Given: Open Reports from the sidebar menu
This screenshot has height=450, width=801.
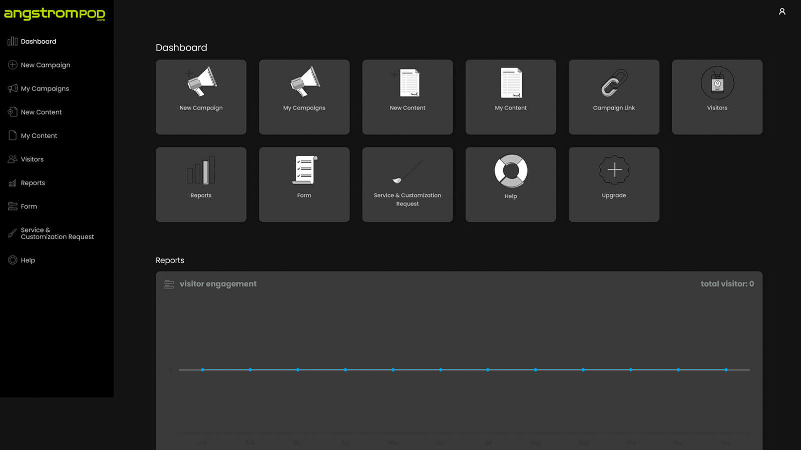Looking at the screenshot, I should tap(33, 183).
